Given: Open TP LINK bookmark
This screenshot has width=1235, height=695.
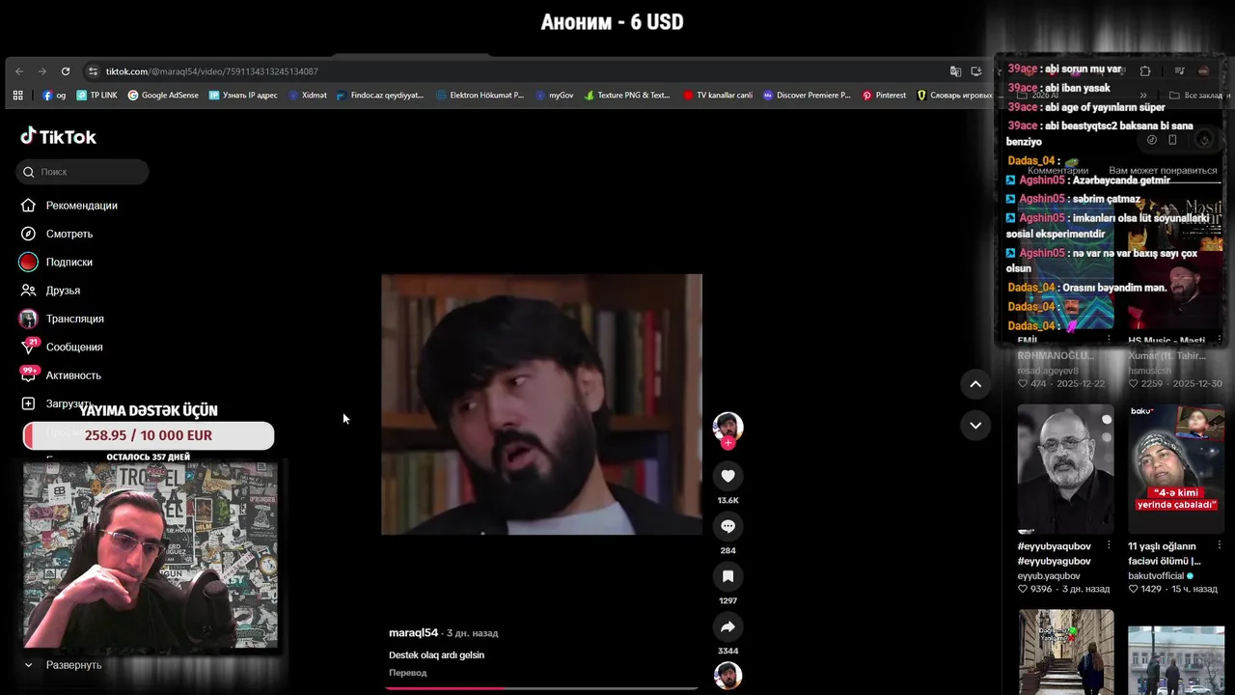Looking at the screenshot, I should tap(96, 96).
